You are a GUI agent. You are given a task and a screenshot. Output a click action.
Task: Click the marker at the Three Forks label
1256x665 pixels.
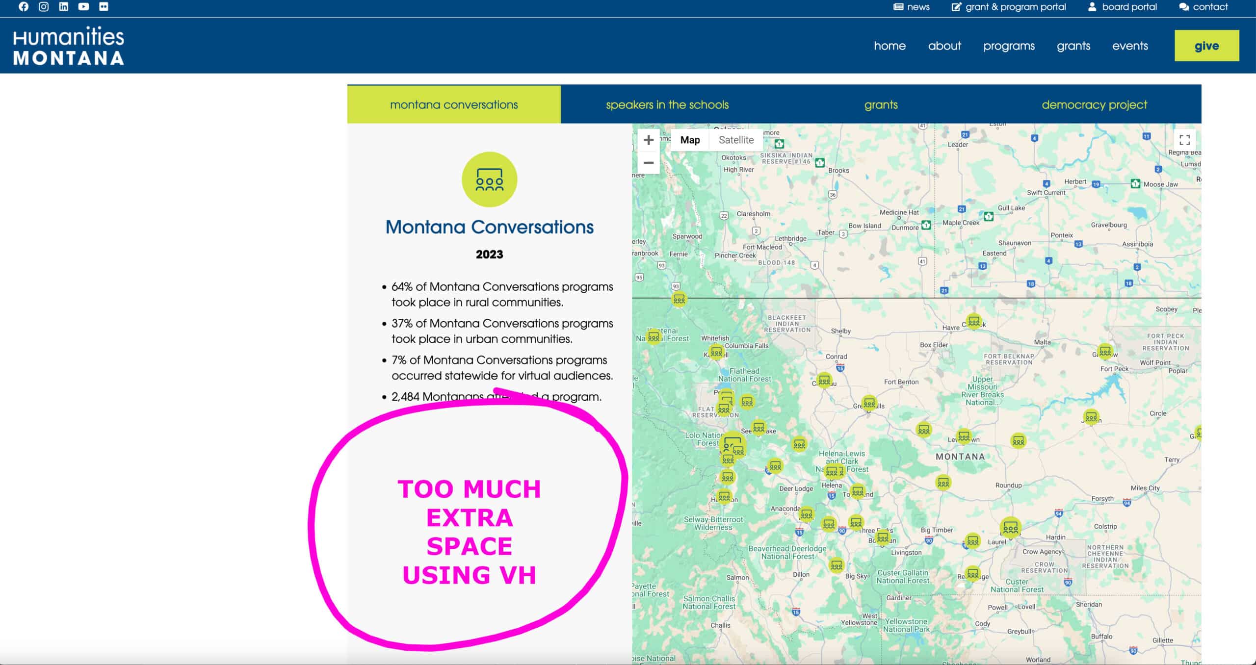(856, 523)
